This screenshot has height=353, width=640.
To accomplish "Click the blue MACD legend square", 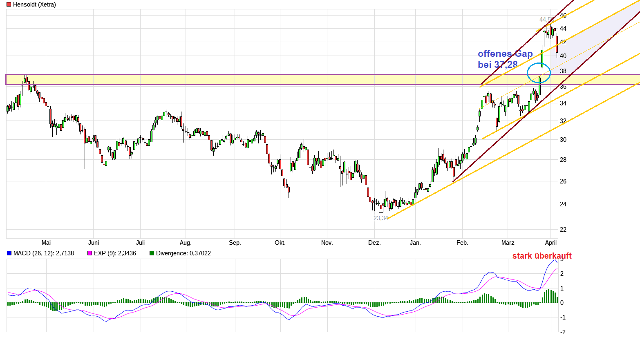I will click(9, 253).
